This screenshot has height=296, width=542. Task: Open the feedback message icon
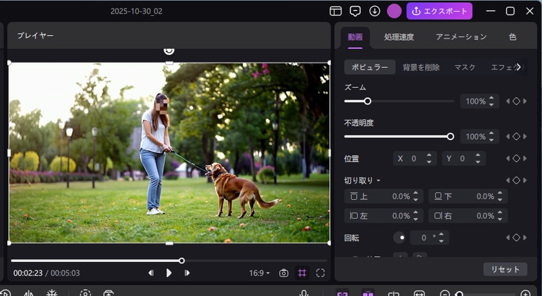pos(355,11)
